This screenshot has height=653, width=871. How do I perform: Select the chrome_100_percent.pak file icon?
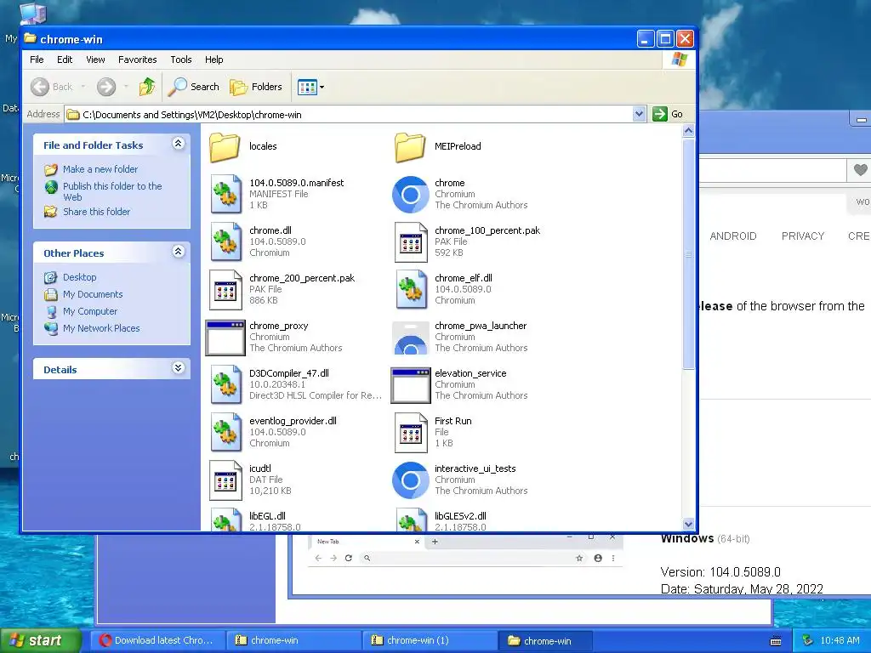[411, 241]
